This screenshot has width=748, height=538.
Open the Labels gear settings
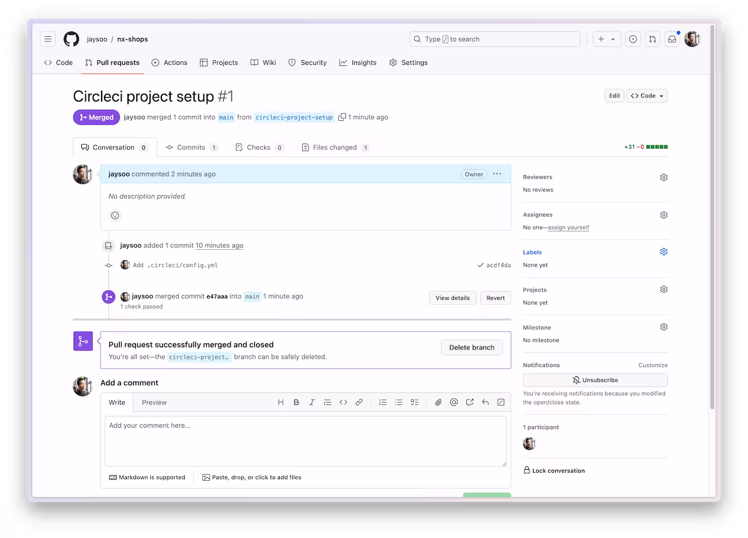pos(663,252)
